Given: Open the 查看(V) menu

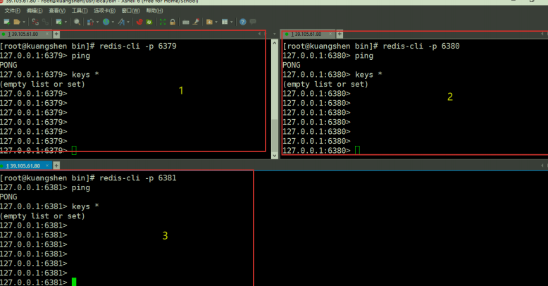Looking at the screenshot, I should click(56, 11).
